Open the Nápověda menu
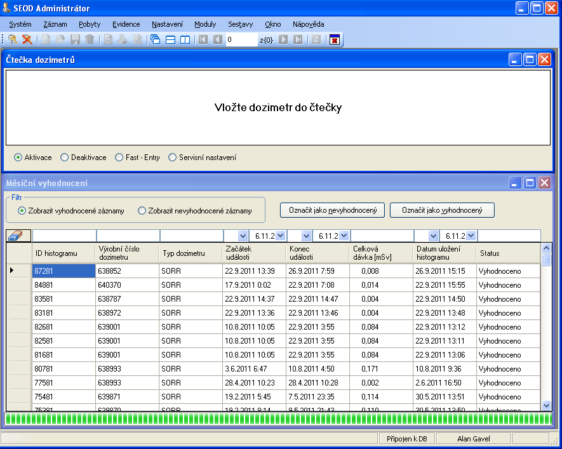562x449 pixels. (x=308, y=24)
